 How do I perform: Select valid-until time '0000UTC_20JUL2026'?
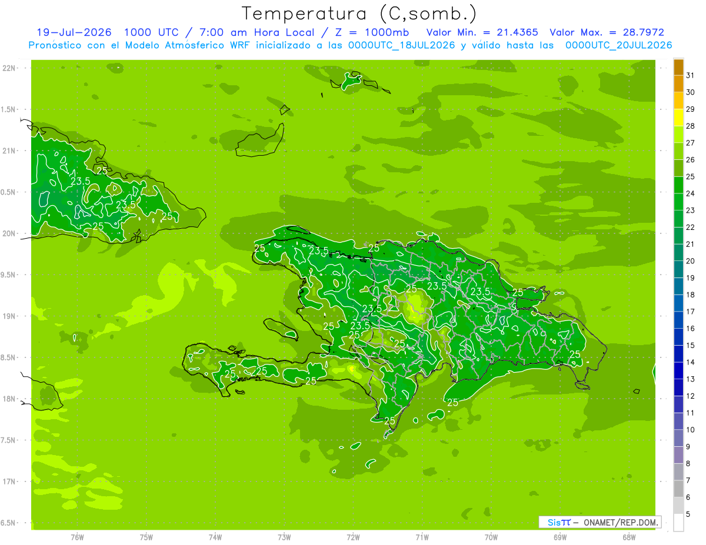pos(618,45)
